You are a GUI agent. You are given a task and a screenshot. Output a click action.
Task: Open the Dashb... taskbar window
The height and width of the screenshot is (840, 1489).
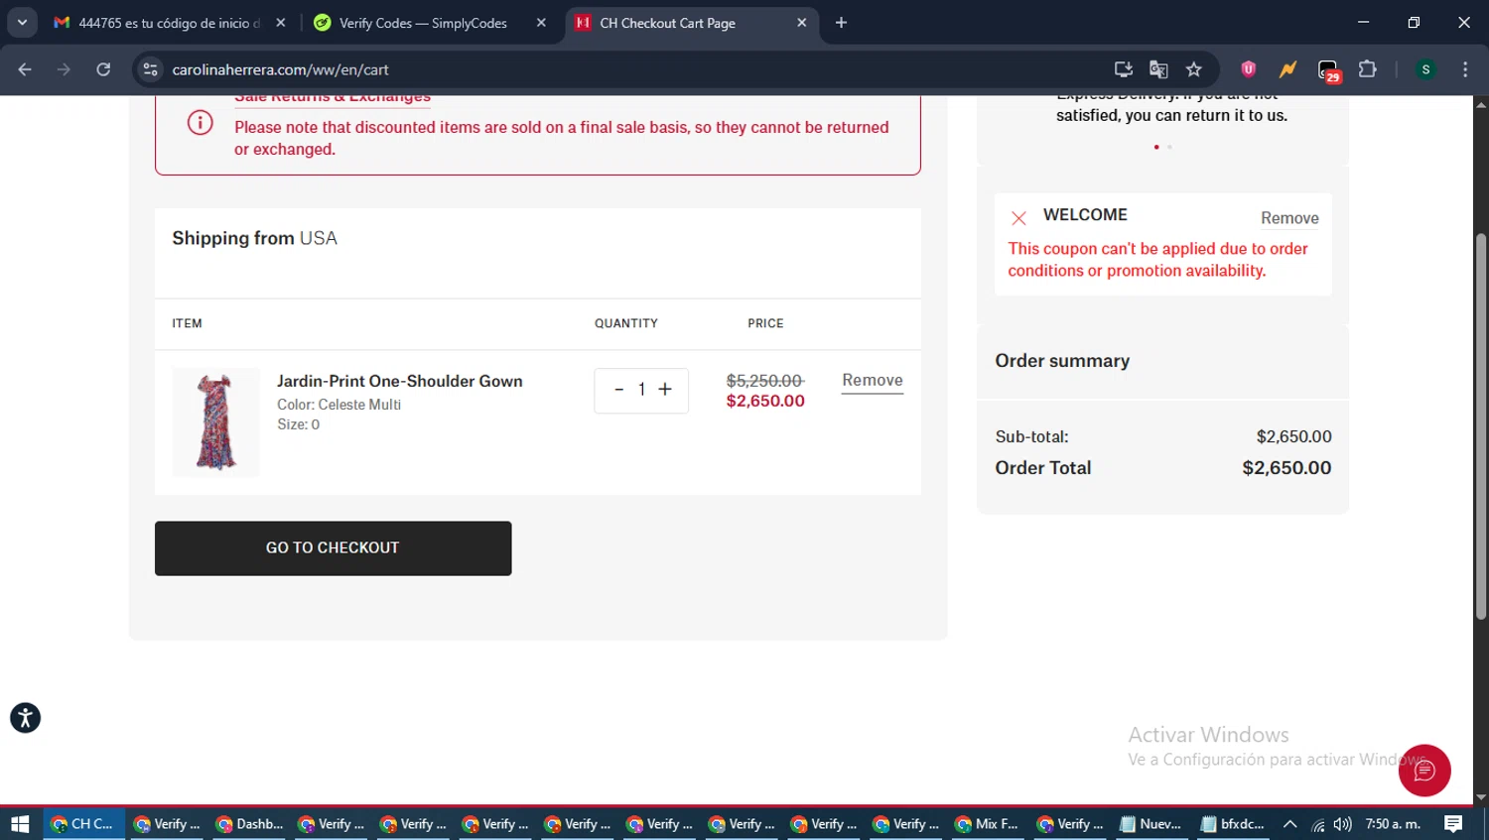click(x=250, y=824)
